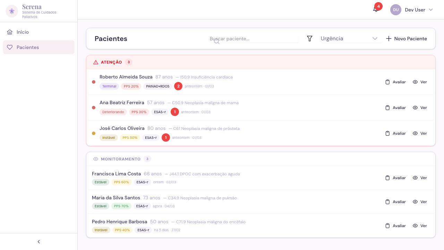This screenshot has width=444, height=250.
Task: Select Pacientes in the sidebar
Action: (28, 47)
